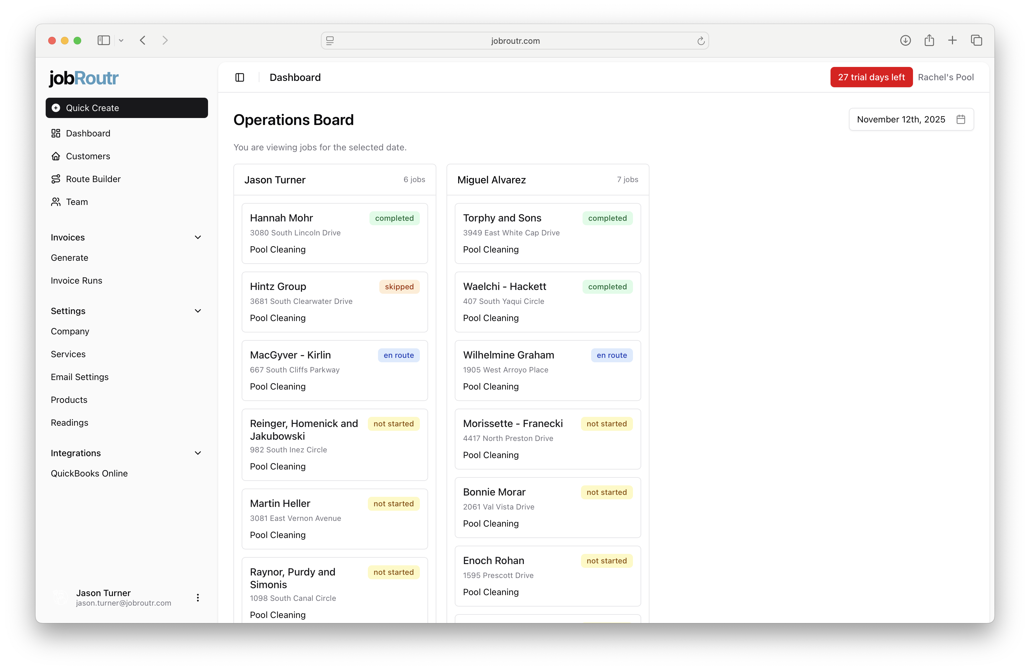Collapse the Settings section chevron

[x=198, y=311]
